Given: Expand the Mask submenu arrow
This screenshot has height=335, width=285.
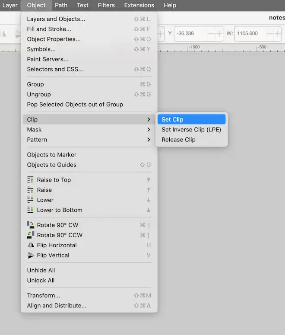Looking at the screenshot, I should (x=149, y=130).
